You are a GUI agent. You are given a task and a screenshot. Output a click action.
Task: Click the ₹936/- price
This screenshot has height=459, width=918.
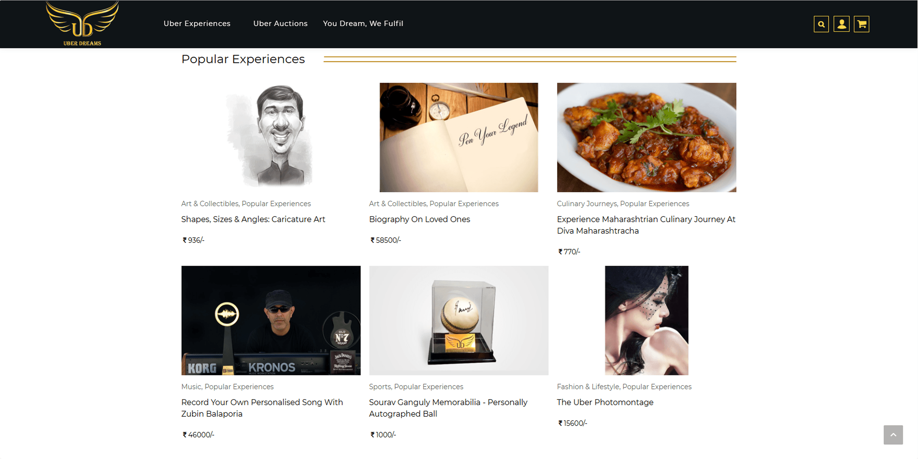(x=193, y=240)
